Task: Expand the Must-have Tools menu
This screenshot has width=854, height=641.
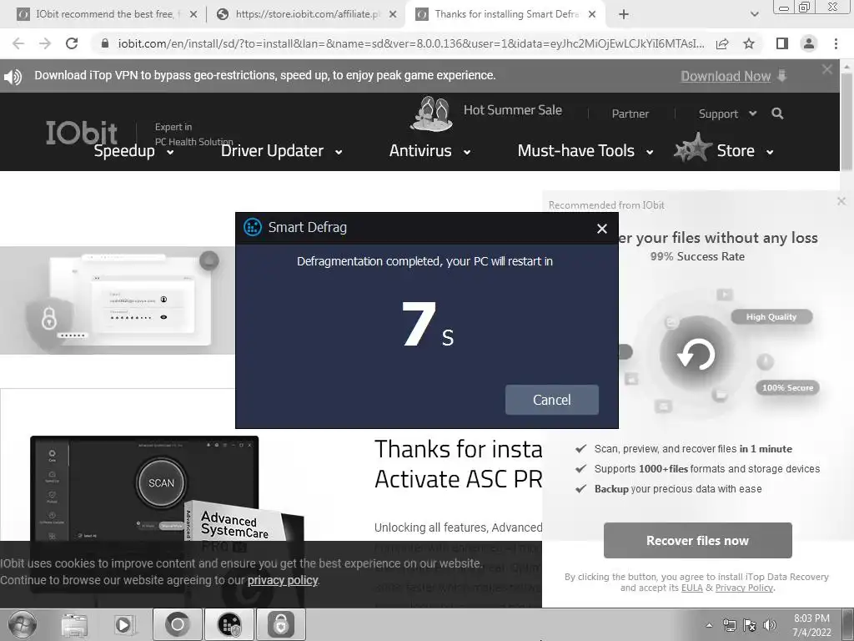Action: pyautogui.click(x=585, y=151)
